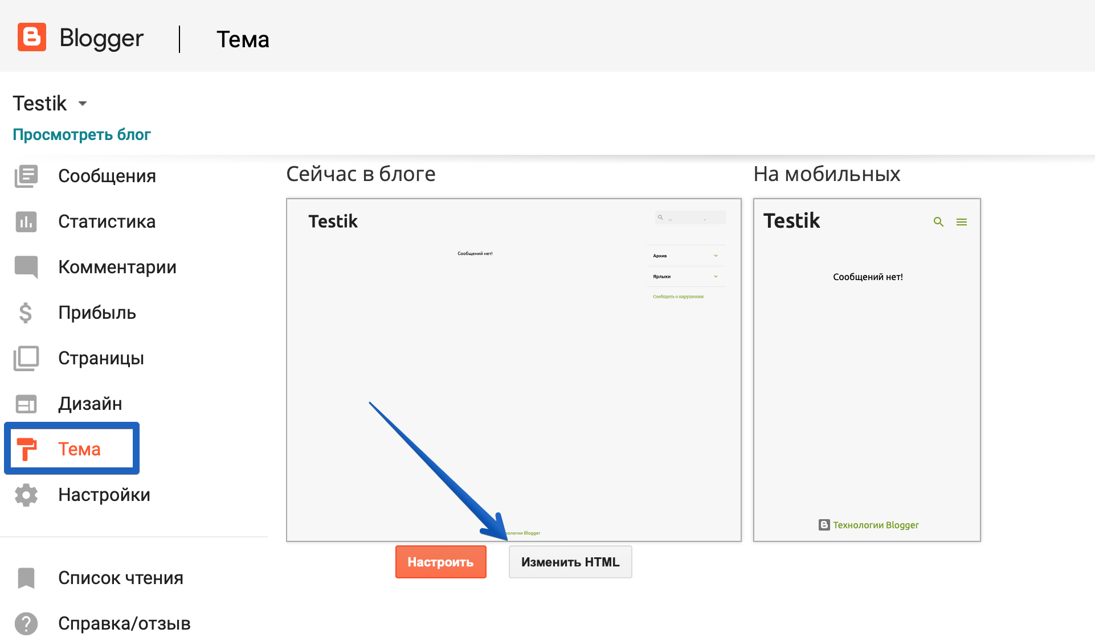This screenshot has height=641, width=1095.
Task: Click the Настройки gear icon
Action: (x=26, y=495)
